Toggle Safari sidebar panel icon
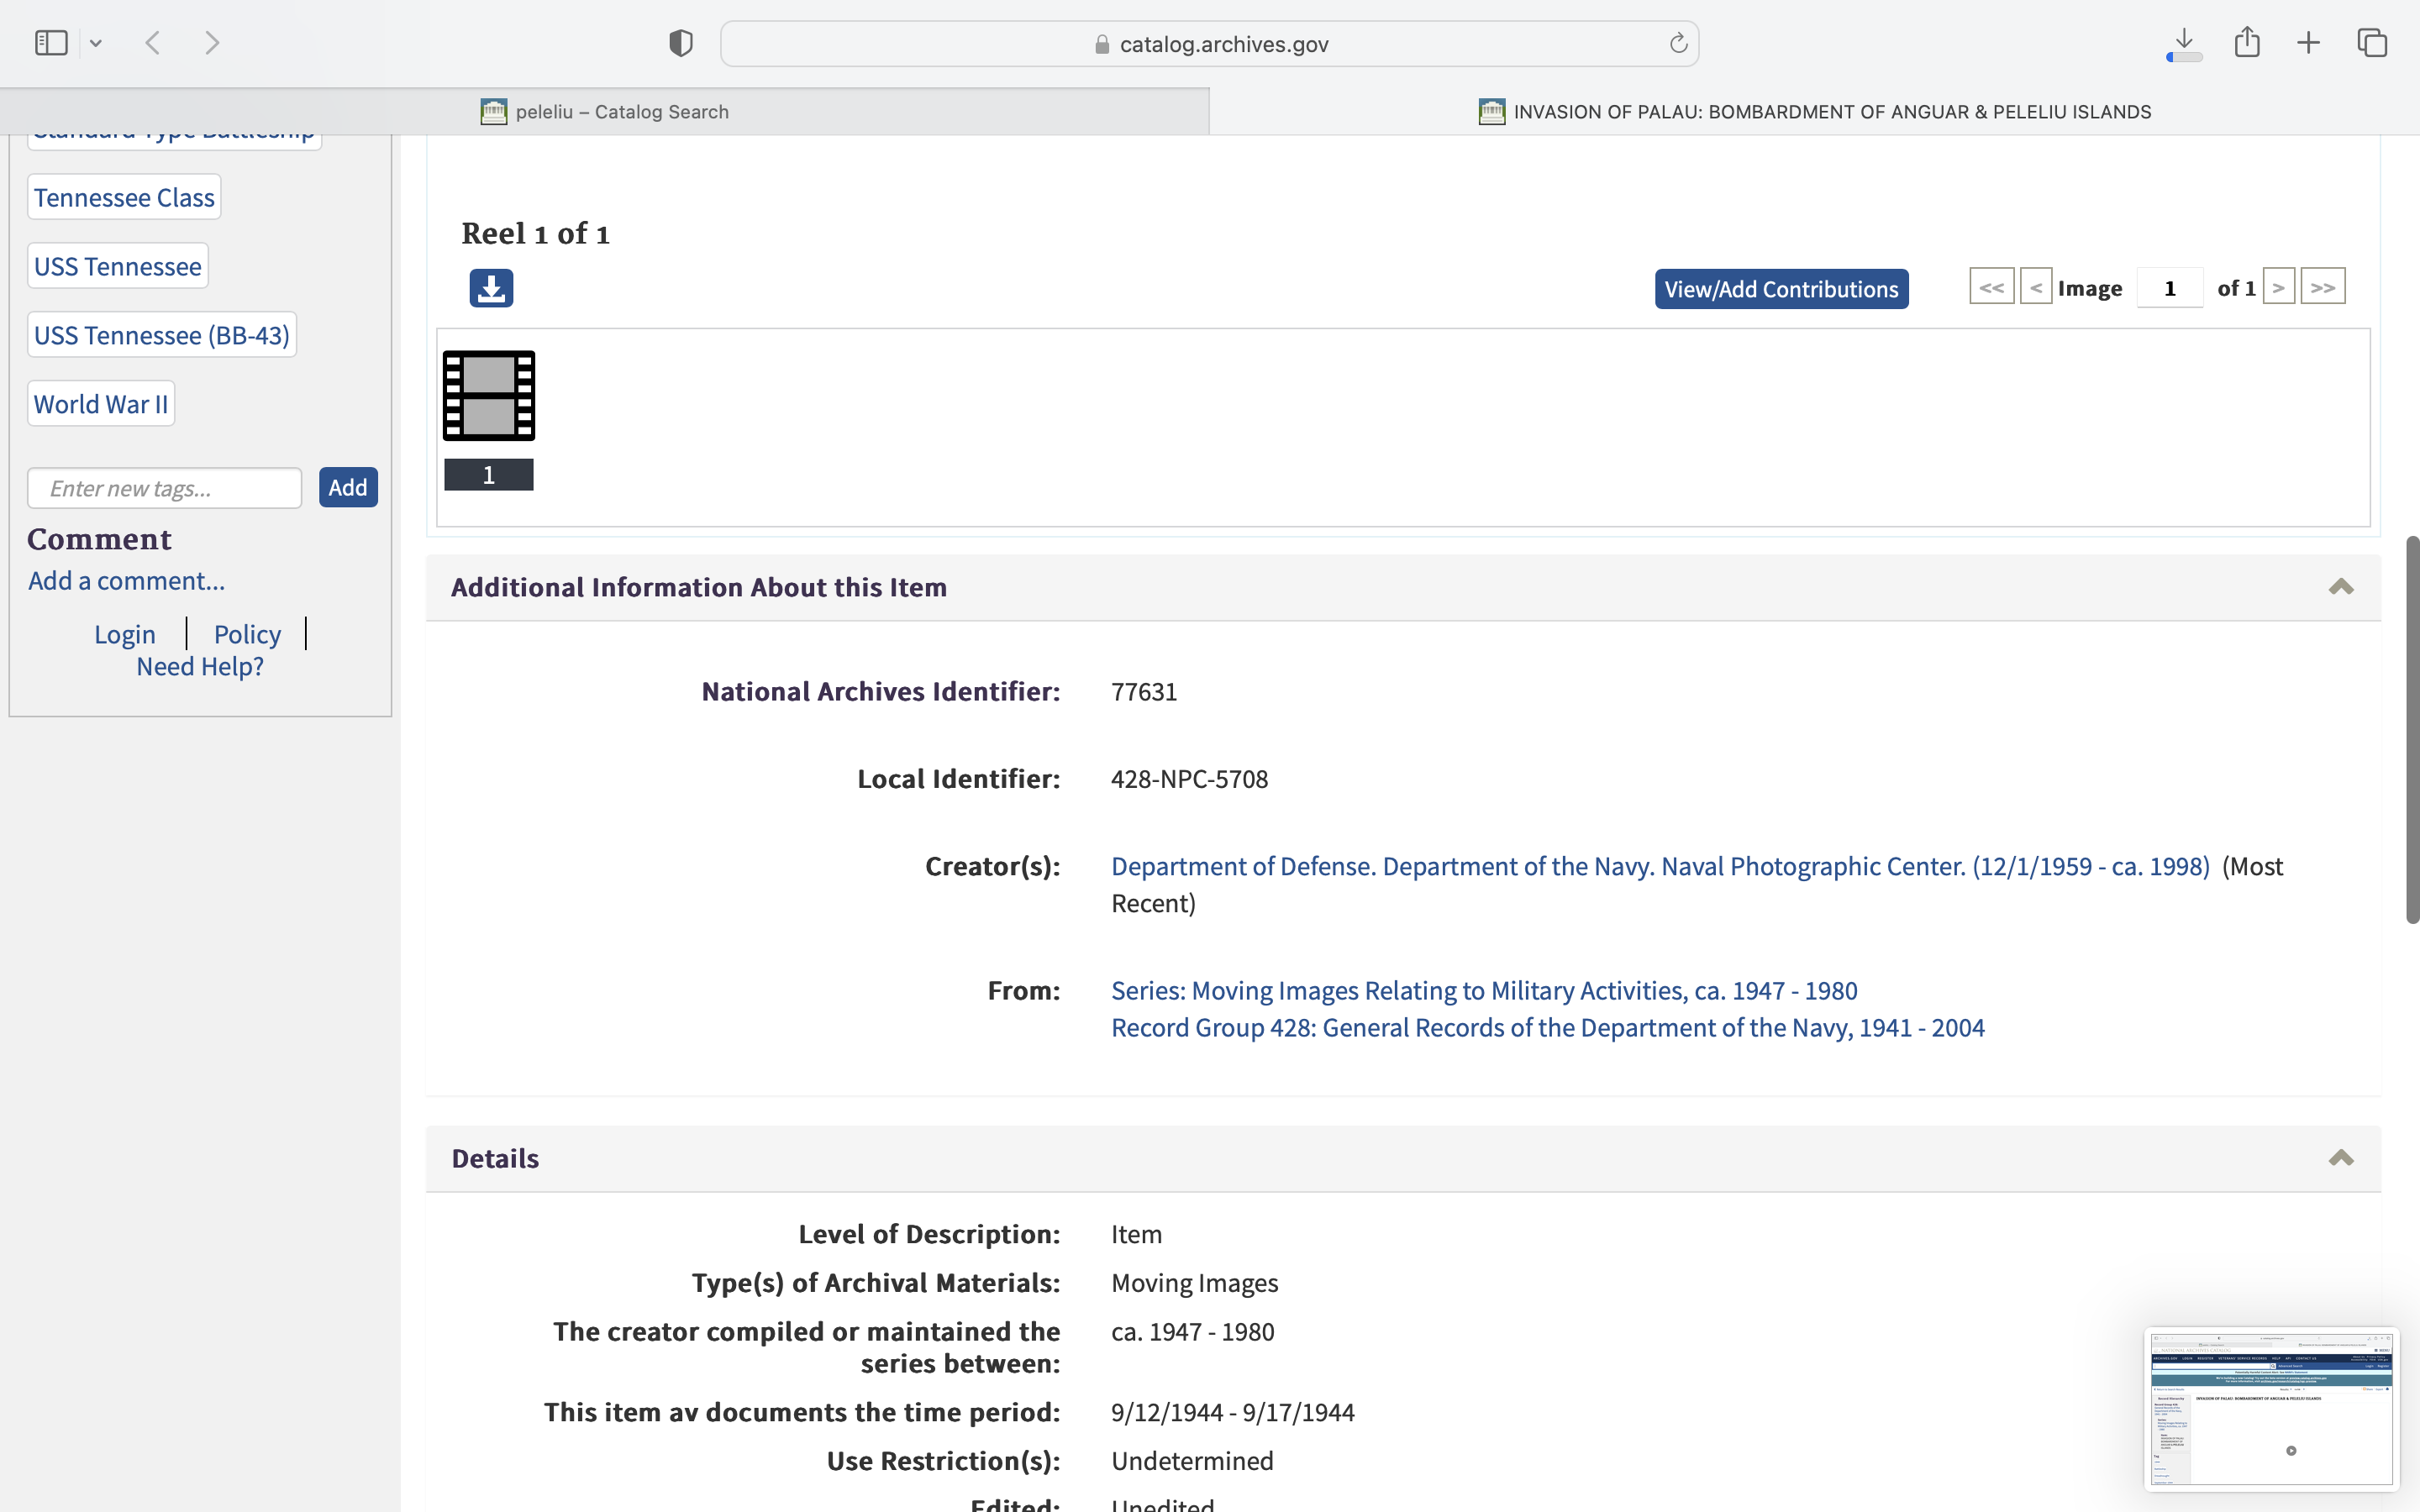The image size is (2420, 1512). point(51,43)
